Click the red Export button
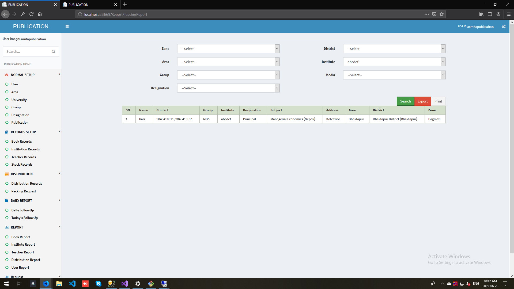Screen dimensions: 514x289 tap(422, 101)
